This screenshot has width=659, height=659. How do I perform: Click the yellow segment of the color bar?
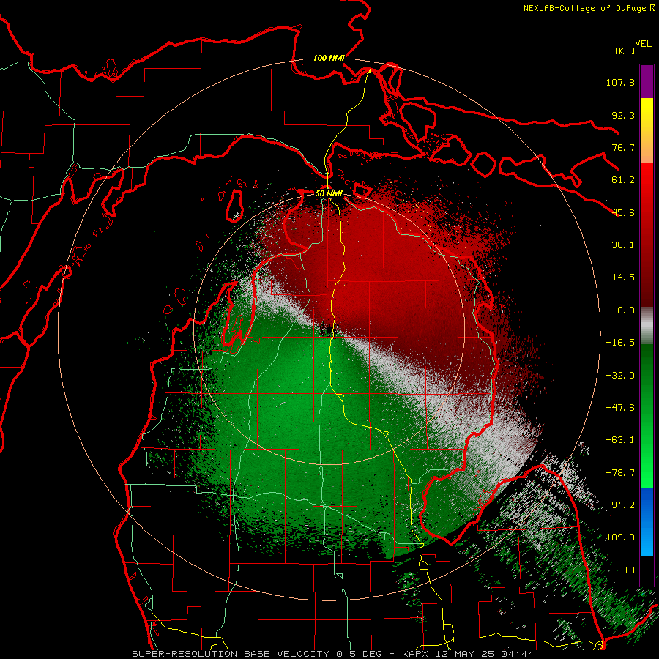(647, 130)
